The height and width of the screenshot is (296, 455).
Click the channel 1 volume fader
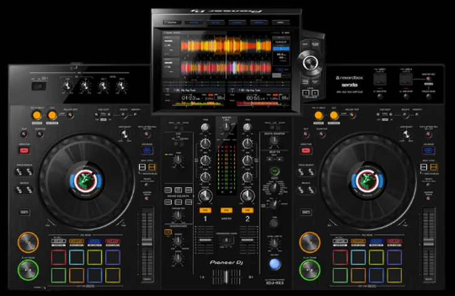(205, 240)
